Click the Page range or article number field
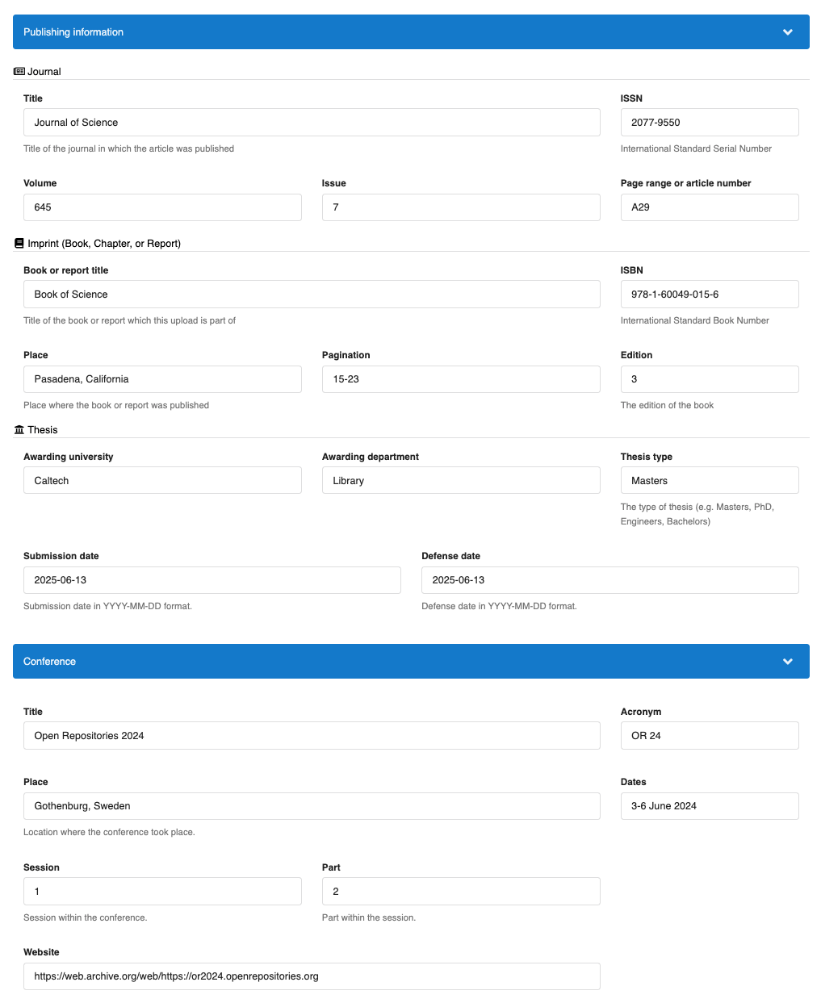 click(709, 207)
